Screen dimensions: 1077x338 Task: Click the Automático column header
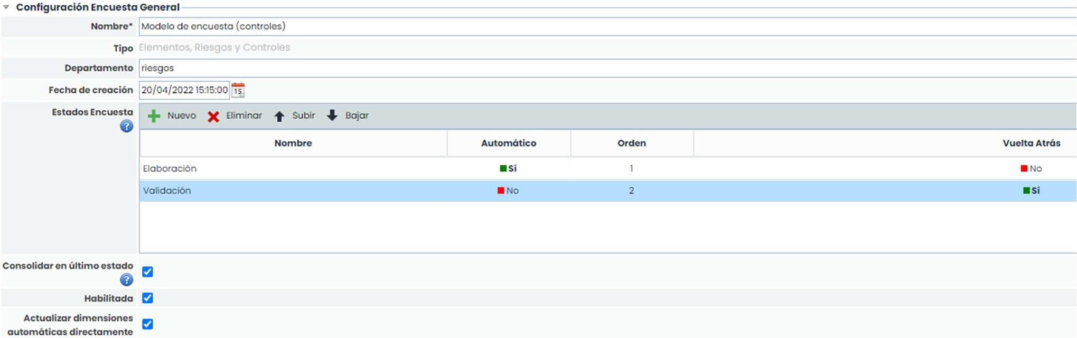click(508, 143)
